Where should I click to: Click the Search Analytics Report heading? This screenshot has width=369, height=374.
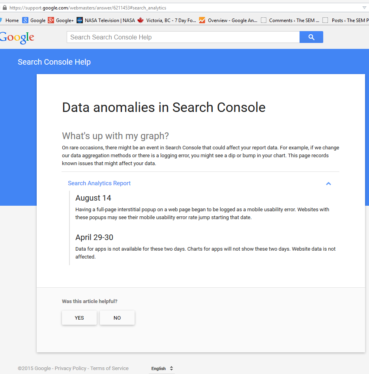[x=99, y=183]
